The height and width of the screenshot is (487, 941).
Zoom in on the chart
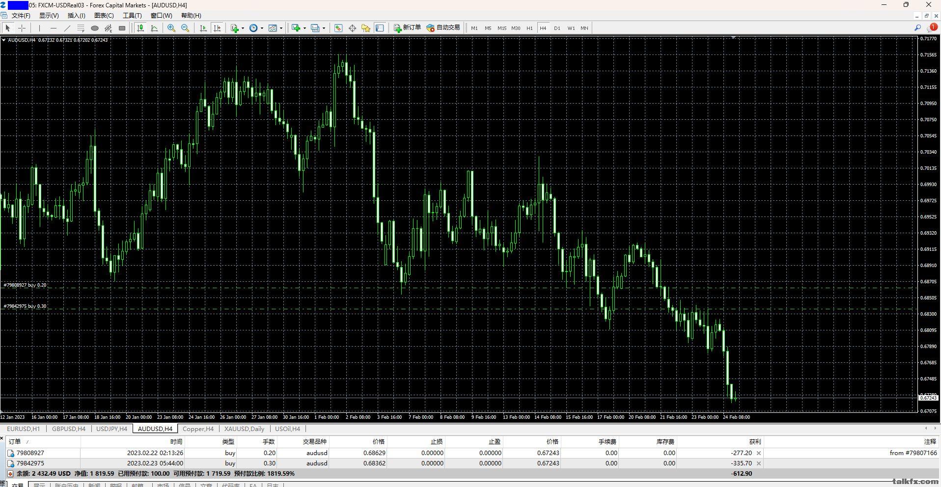tap(171, 28)
